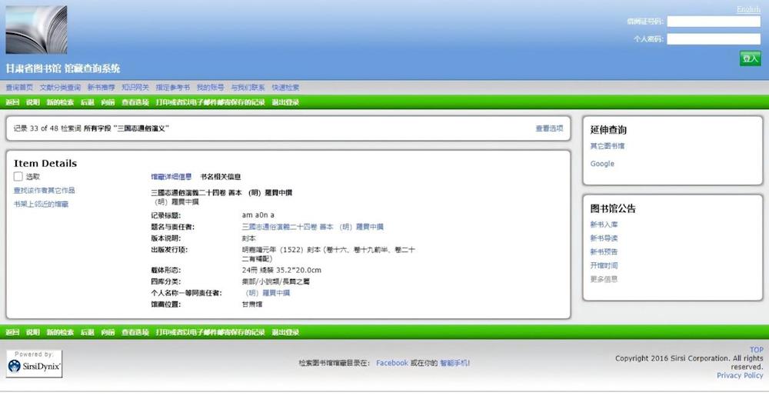
Task: Open Google under 延伸查询
Action: (602, 164)
